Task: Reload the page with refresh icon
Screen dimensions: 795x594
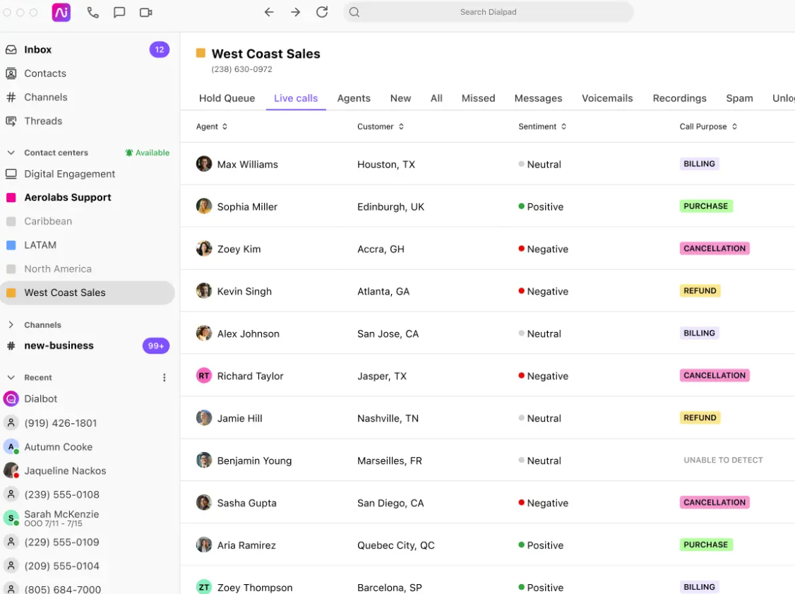Action: point(322,12)
